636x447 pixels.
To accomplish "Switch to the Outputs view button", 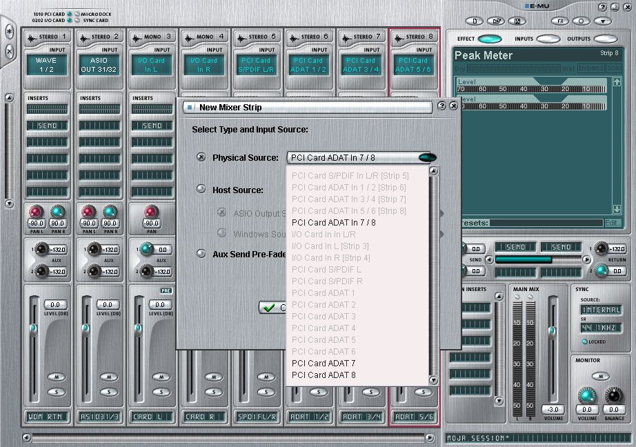I will point(605,39).
